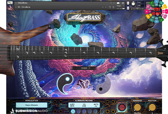The image size is (168, 114).
Task: Expand the DI - ShinzBass snapshot dropdown arrow
Action: (16, 7)
